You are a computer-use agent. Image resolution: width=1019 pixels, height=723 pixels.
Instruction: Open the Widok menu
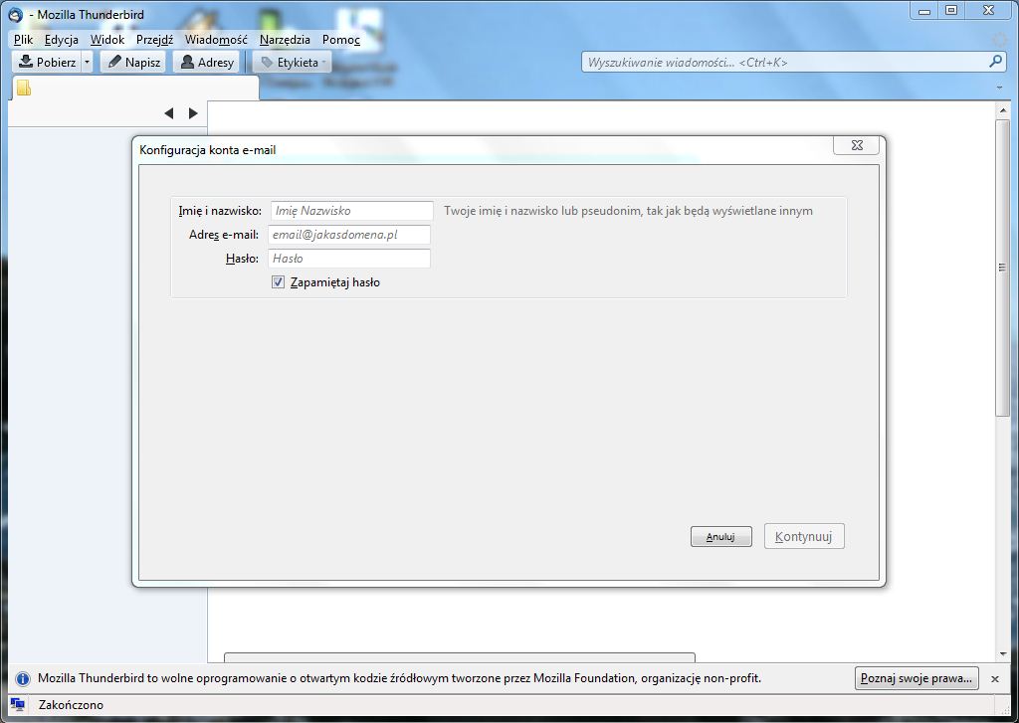[106, 39]
